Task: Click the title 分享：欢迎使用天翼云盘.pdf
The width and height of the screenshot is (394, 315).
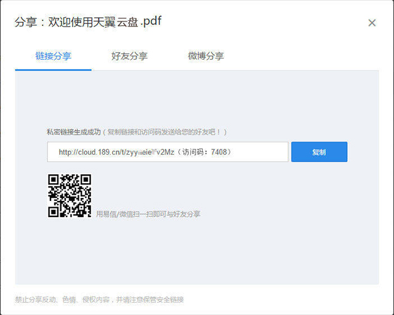Action: click(88, 22)
